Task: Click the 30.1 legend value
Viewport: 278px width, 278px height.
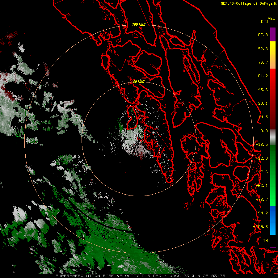Action: pos(263,103)
